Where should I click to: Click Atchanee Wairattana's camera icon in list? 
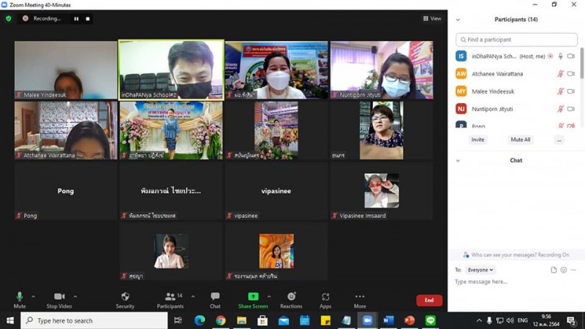pos(571,74)
